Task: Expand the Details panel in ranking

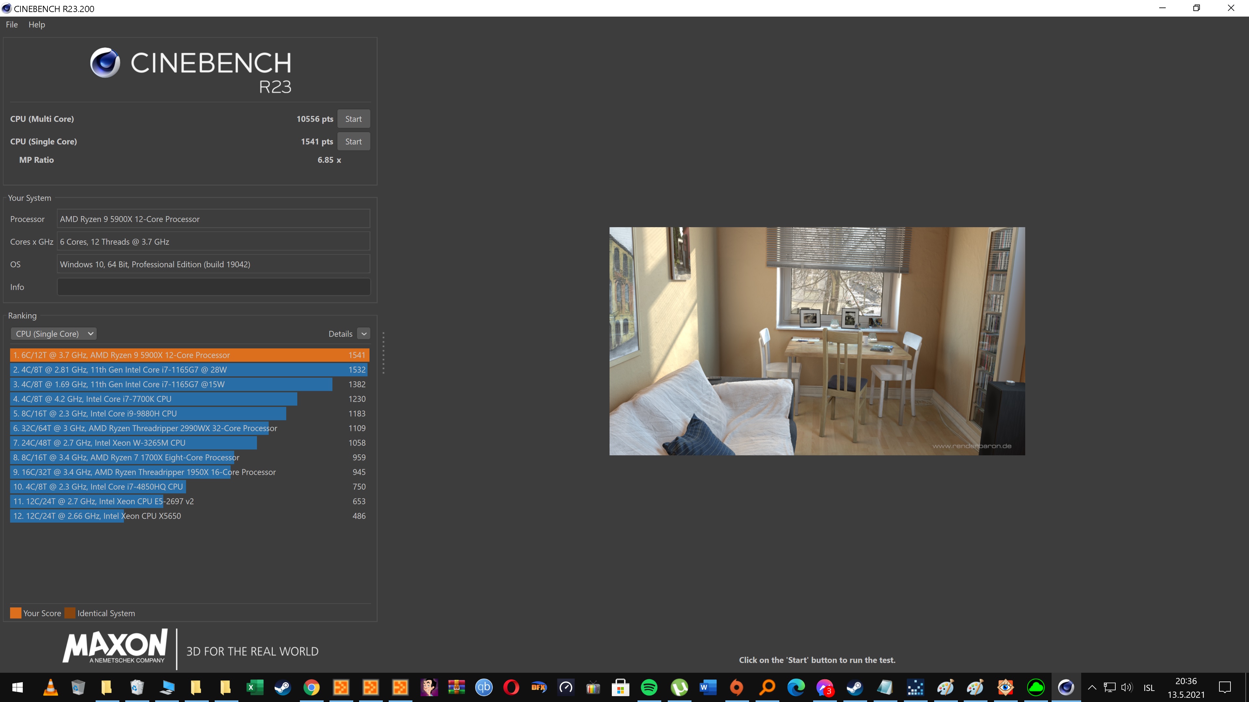Action: coord(364,333)
